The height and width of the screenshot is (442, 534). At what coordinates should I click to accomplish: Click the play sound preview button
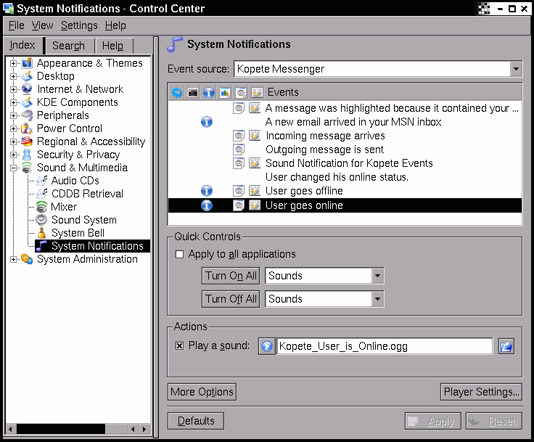click(267, 346)
